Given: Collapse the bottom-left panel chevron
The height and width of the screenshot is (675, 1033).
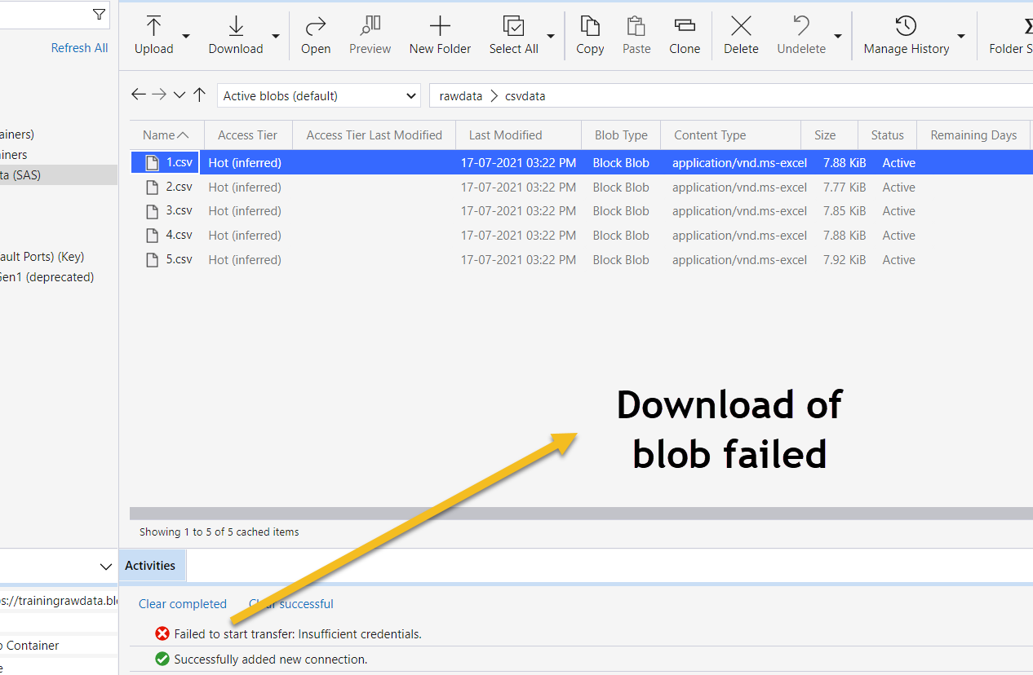Looking at the screenshot, I should coord(106,567).
